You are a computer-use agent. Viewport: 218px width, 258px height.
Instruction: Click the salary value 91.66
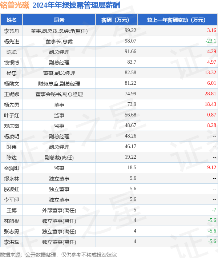click(x=130, y=52)
